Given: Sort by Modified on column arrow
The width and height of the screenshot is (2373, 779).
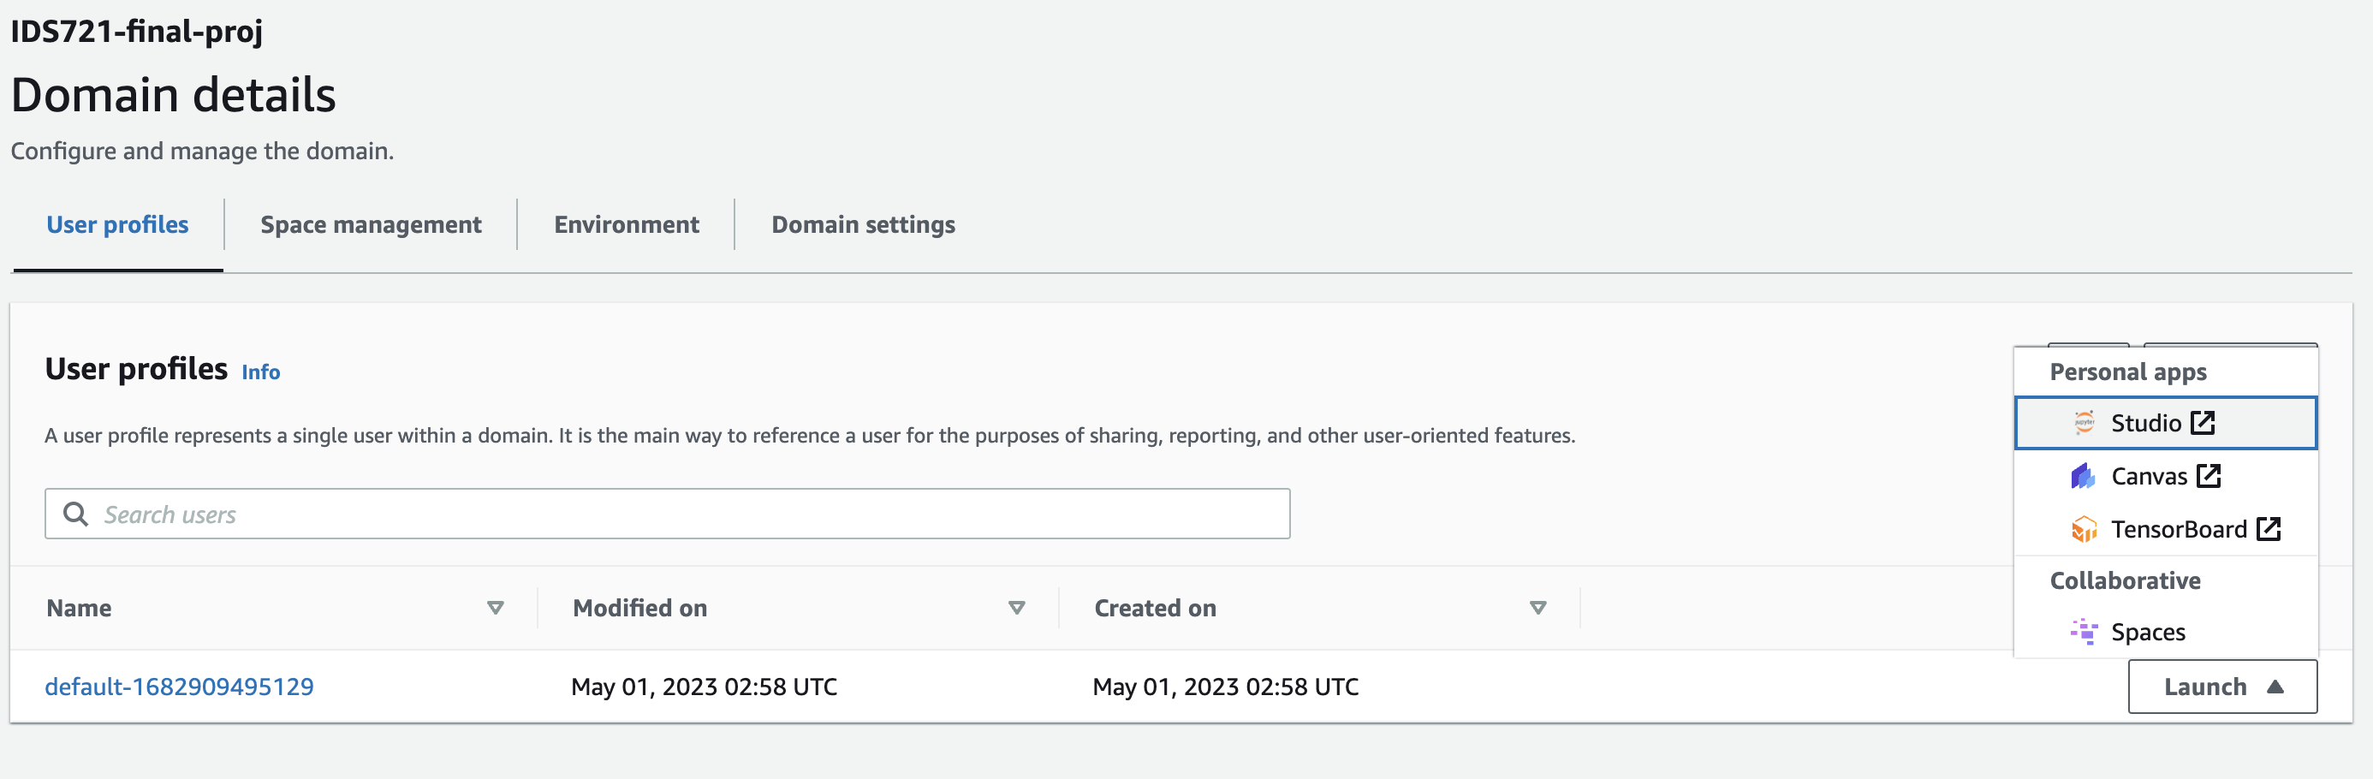Looking at the screenshot, I should coord(1016,608).
